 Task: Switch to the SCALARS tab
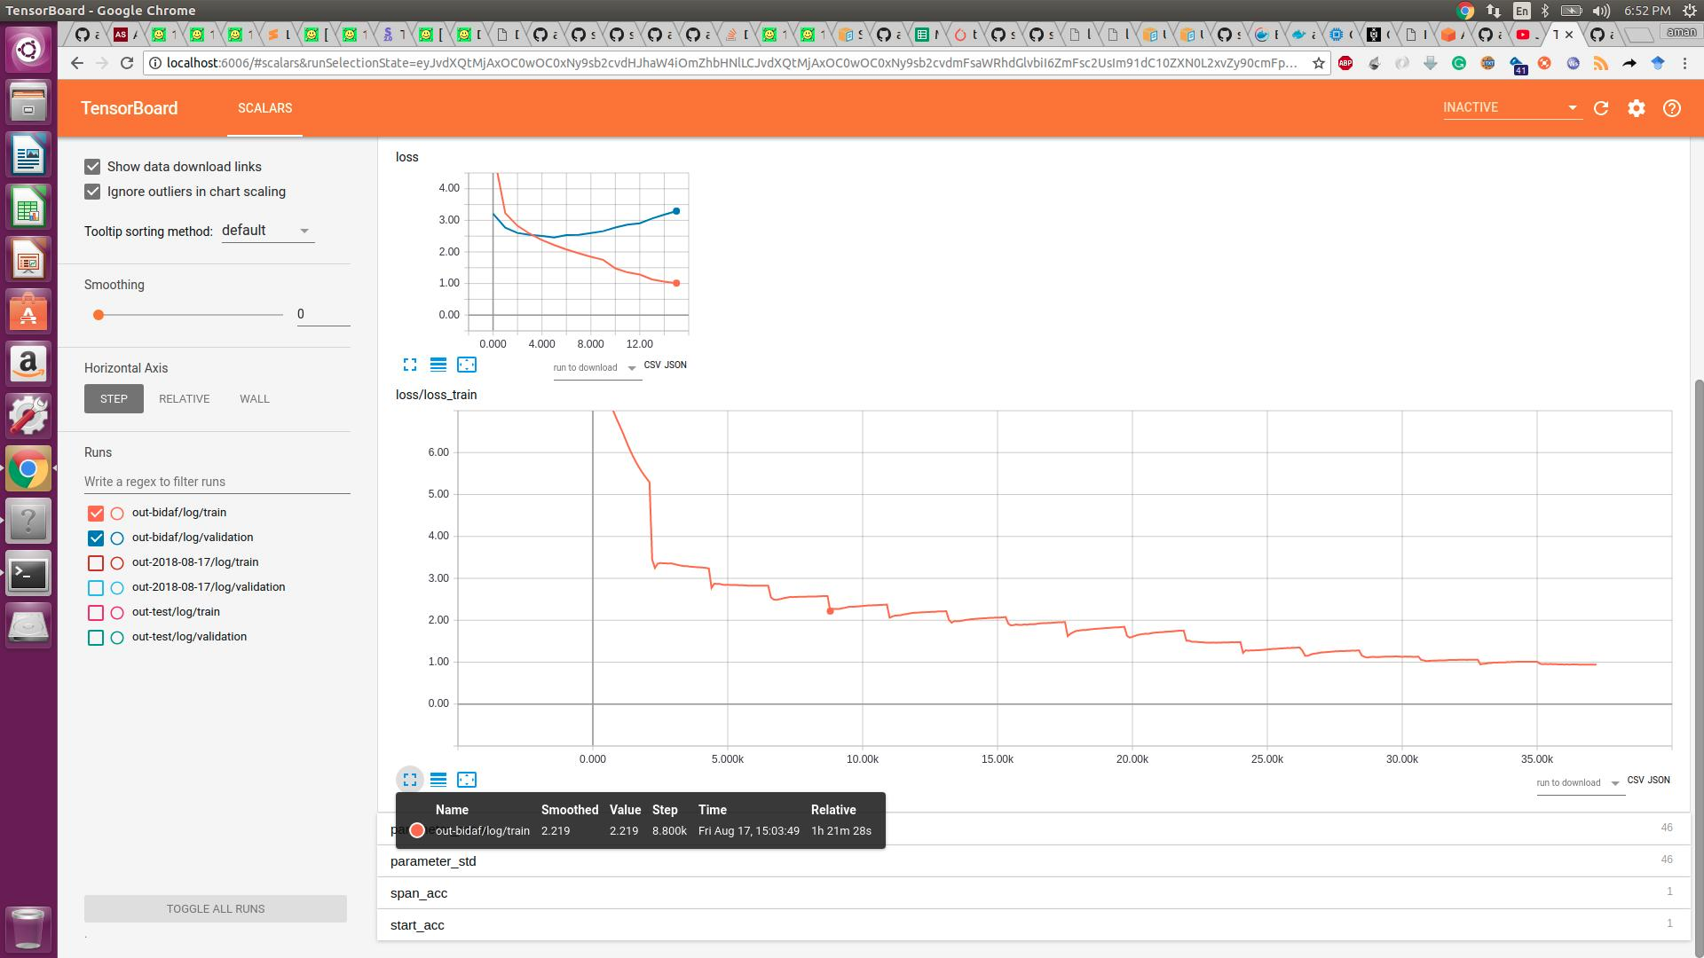[x=264, y=107]
